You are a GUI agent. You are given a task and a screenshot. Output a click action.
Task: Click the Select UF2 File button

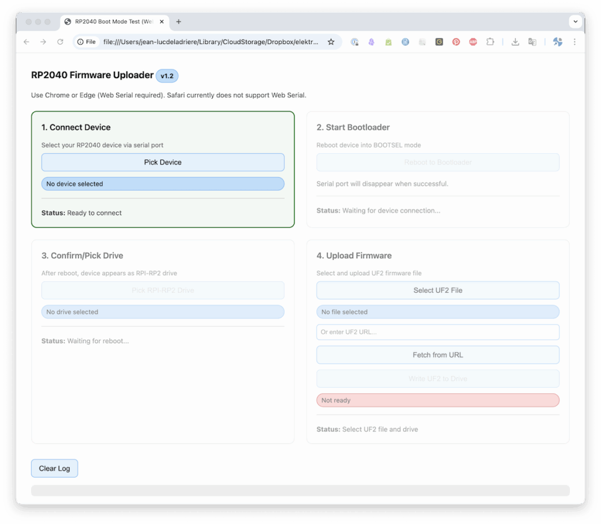tap(437, 290)
